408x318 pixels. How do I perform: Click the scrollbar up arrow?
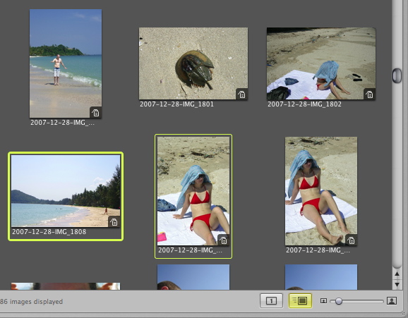coord(397,274)
